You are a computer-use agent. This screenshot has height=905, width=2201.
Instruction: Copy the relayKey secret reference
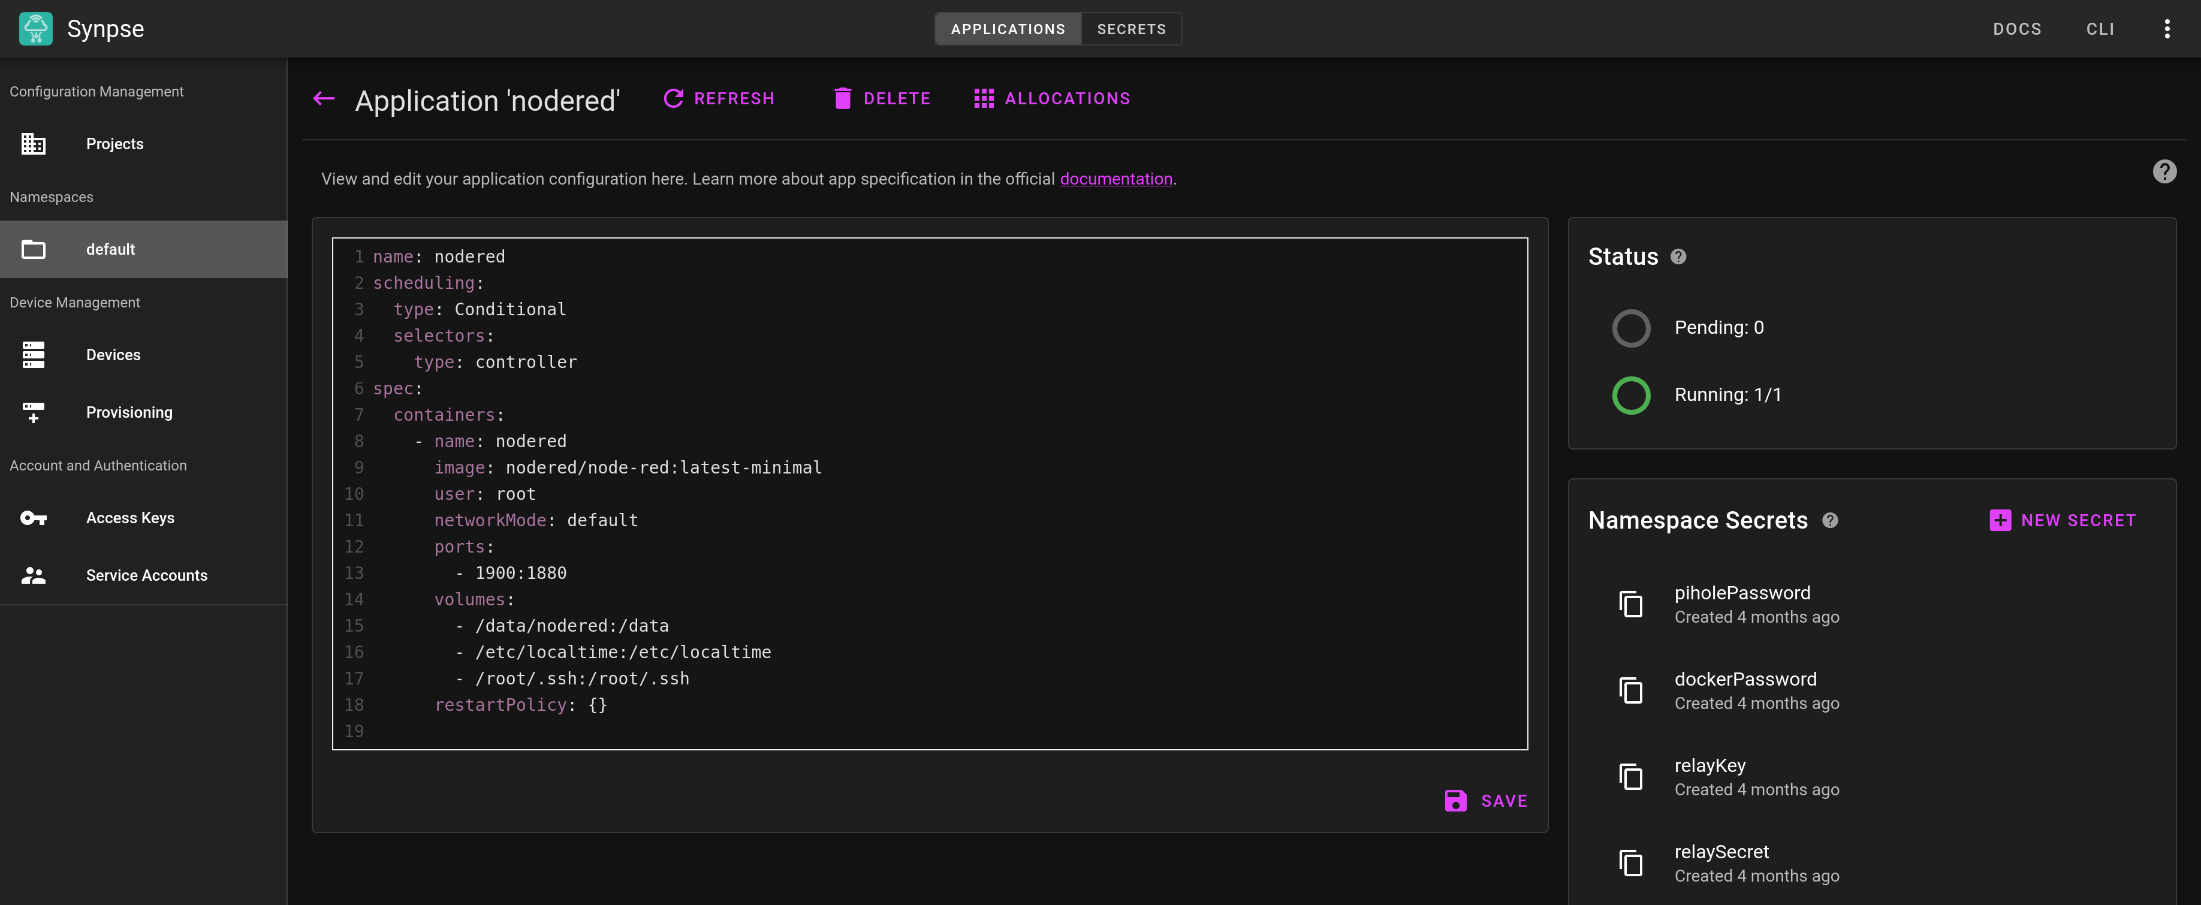[1630, 777]
